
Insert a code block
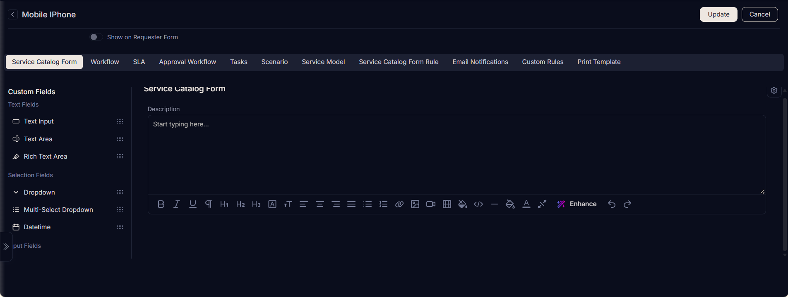(x=478, y=204)
